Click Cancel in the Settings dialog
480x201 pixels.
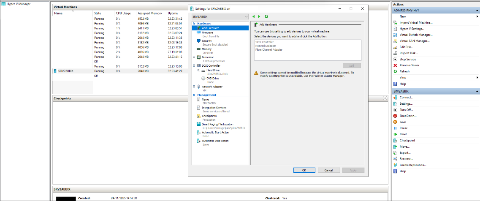pos(329,170)
